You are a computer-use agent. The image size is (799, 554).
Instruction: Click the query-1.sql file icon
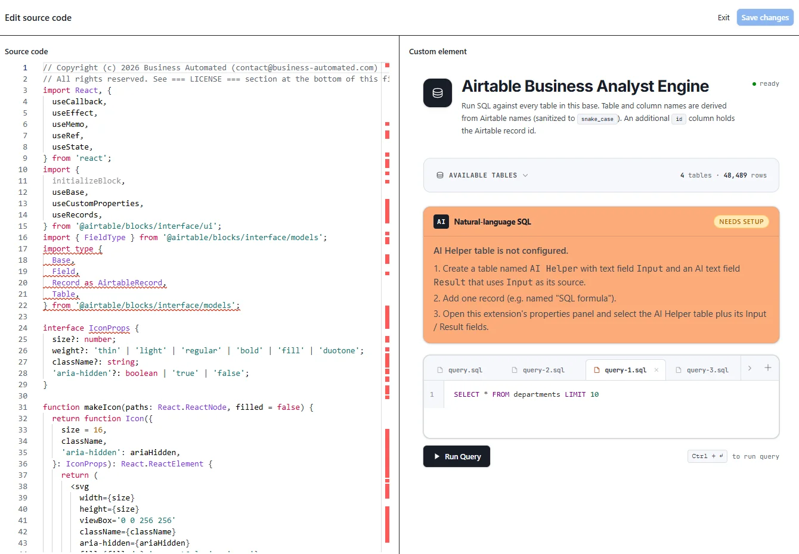tap(596, 370)
